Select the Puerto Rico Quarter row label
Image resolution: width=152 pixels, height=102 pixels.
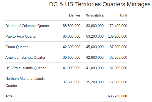point(21,36)
